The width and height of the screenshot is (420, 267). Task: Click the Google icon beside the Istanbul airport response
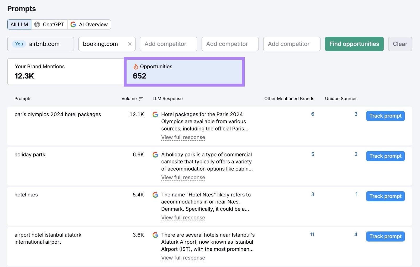coord(155,235)
